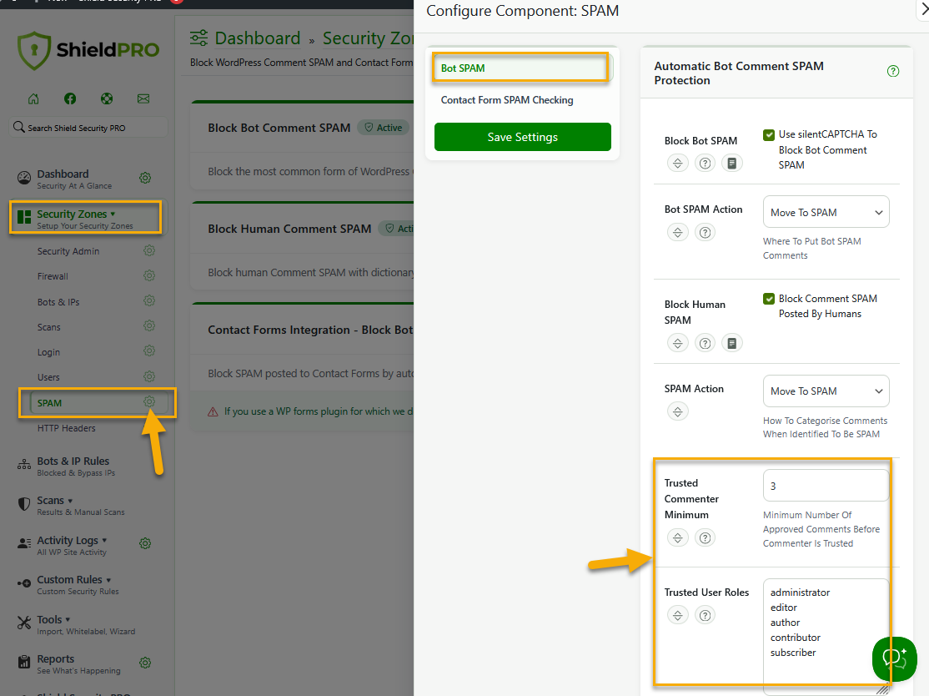
Task: Open Firewall submenu item
Action: point(53,276)
